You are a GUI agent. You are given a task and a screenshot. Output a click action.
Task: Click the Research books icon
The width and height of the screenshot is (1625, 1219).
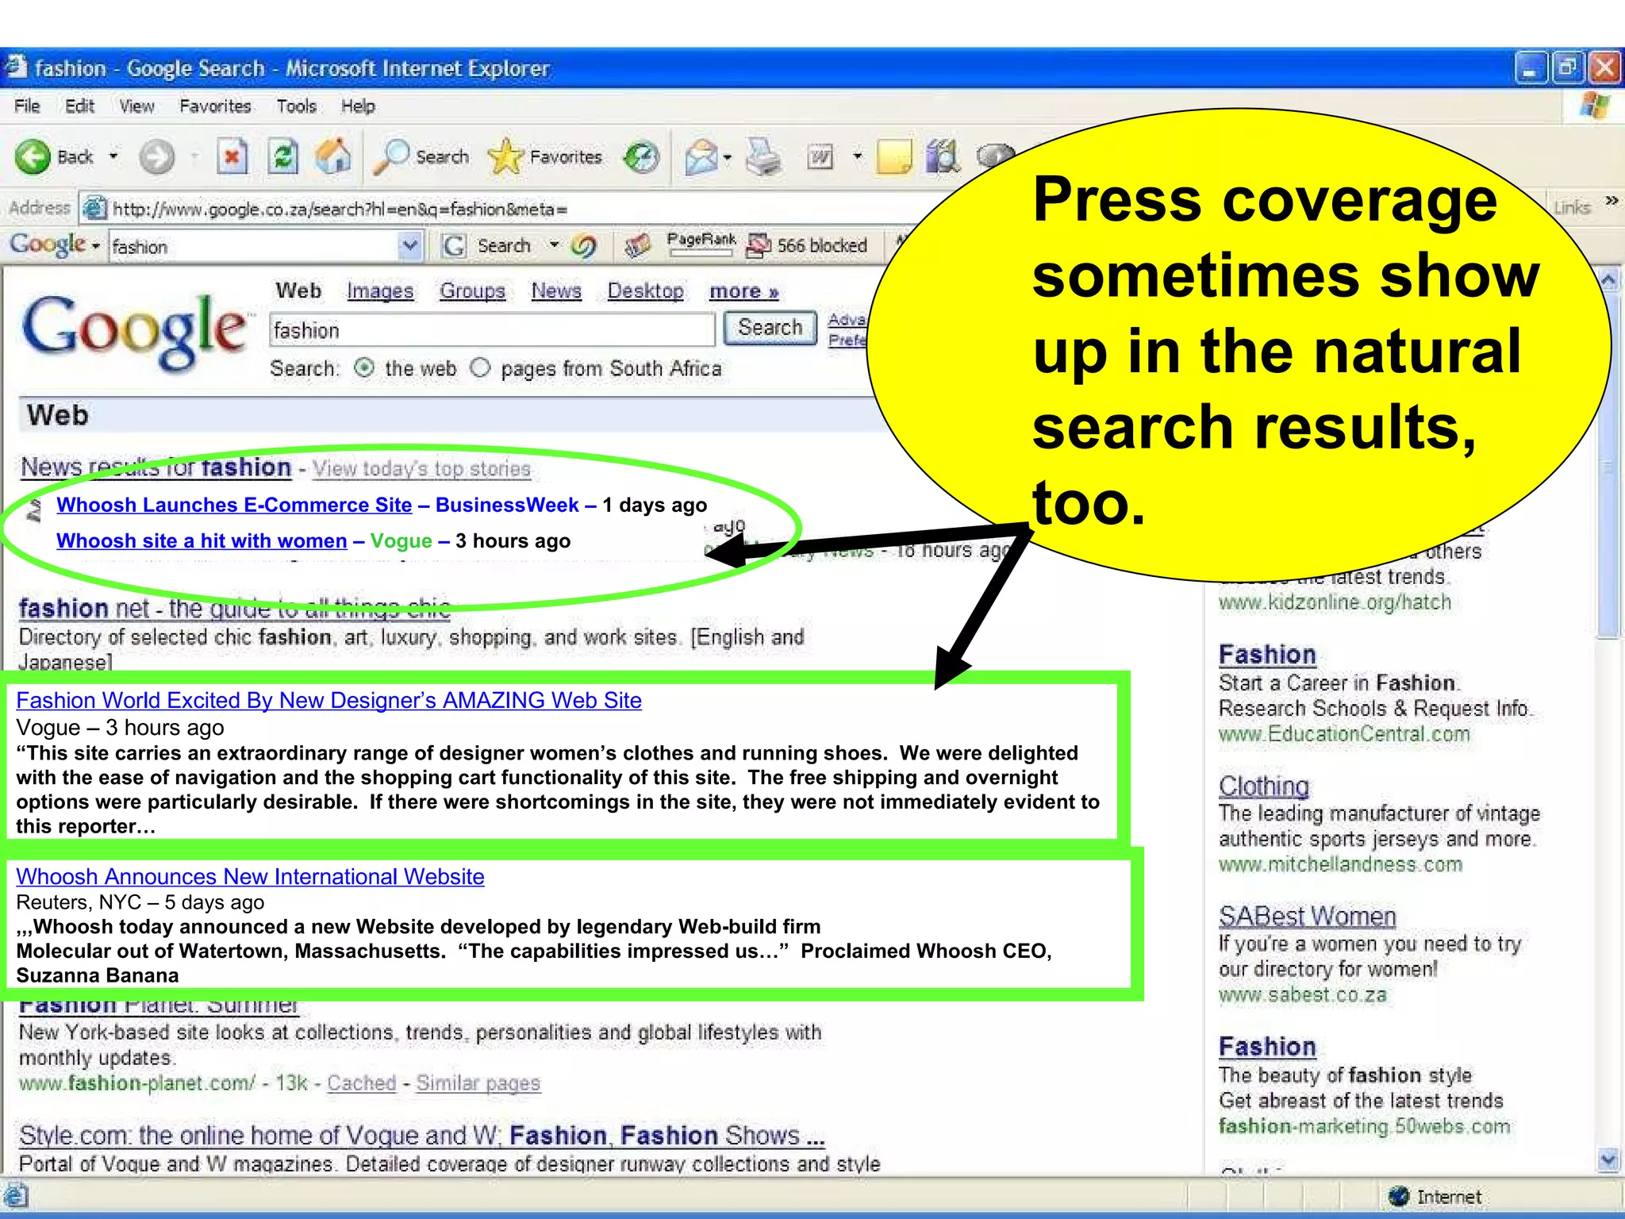[943, 156]
